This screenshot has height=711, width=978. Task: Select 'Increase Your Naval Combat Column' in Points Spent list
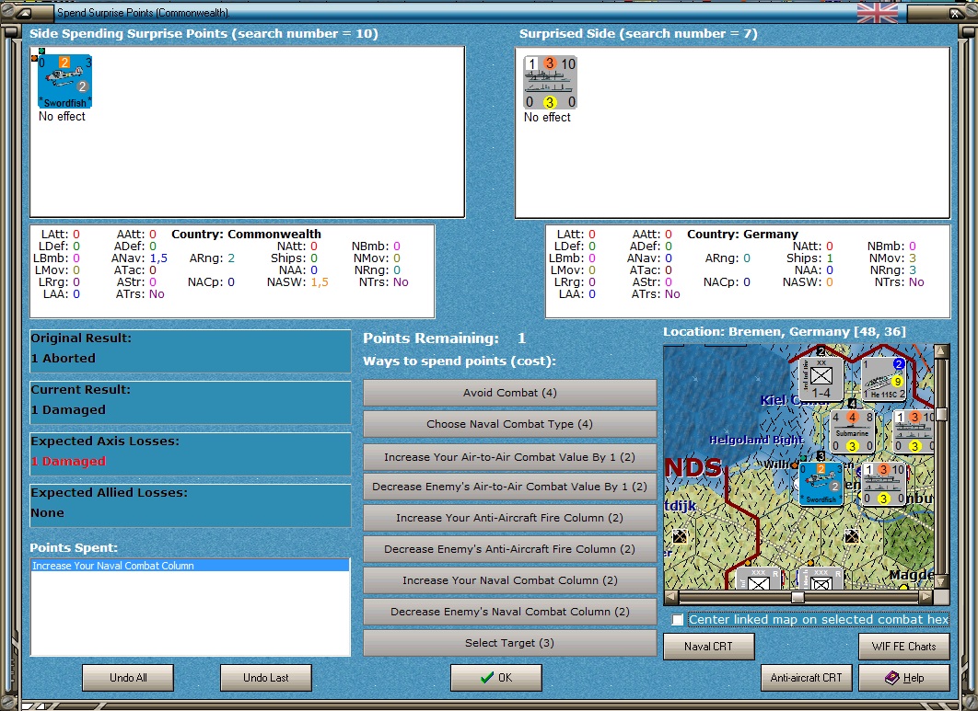pos(191,565)
